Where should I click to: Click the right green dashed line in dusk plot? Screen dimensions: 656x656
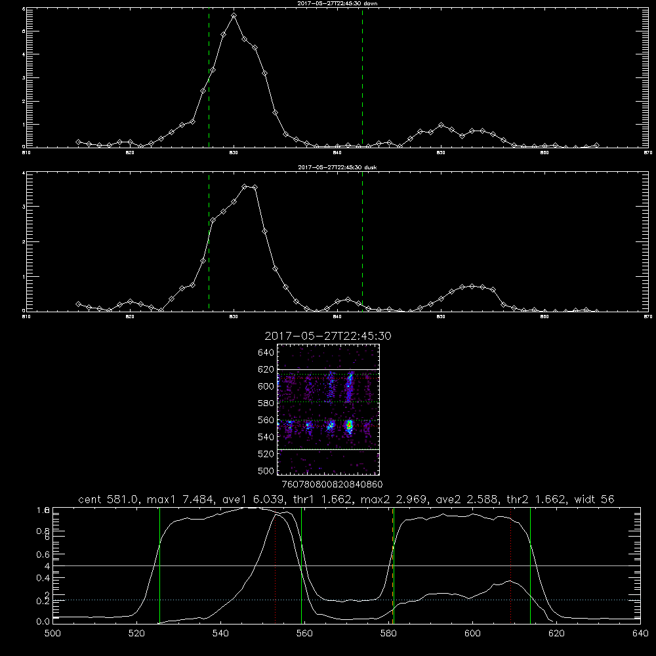pyautogui.click(x=362, y=242)
